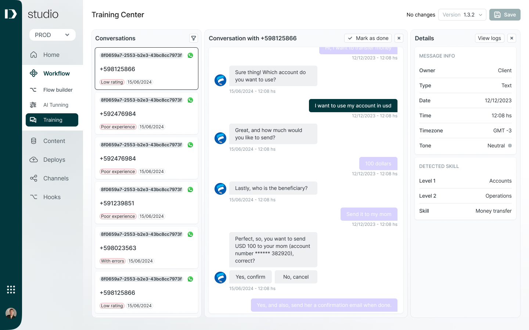Open the conversations filter icon
The image size is (529, 330).
(x=194, y=38)
